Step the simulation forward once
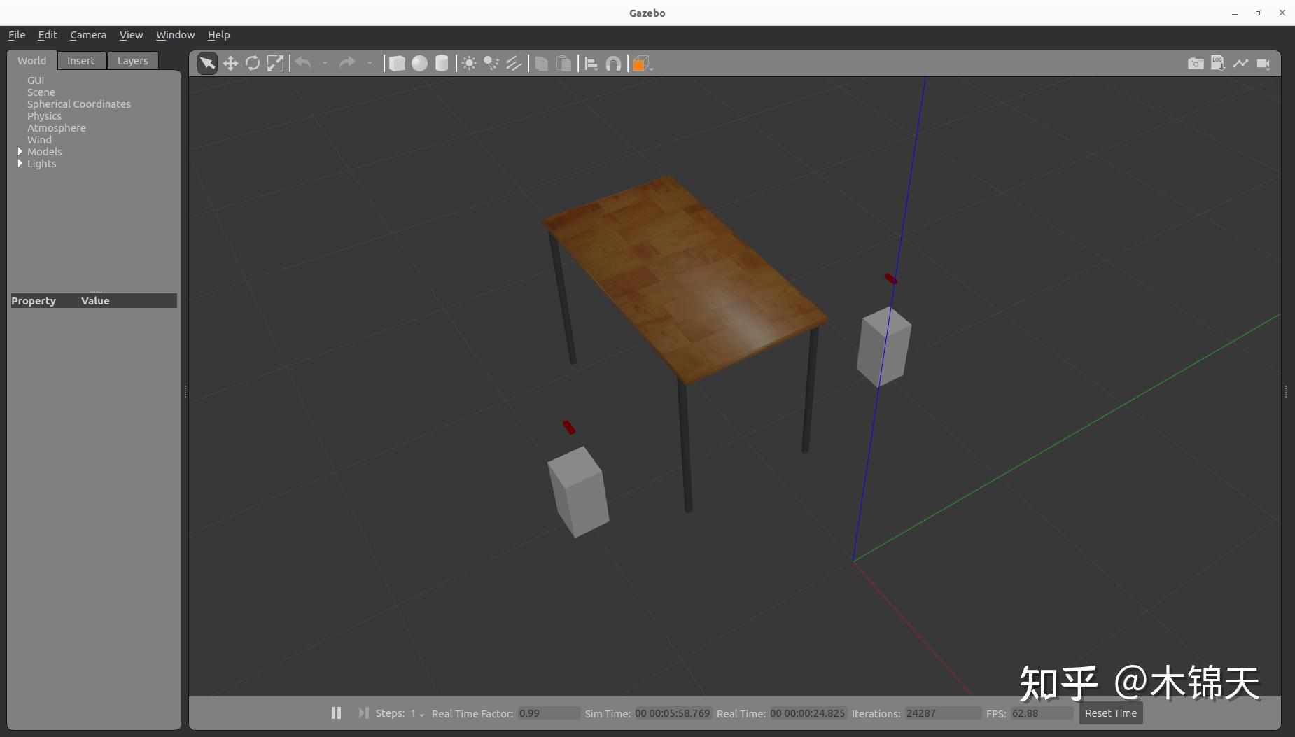This screenshot has height=737, width=1295. click(x=363, y=713)
